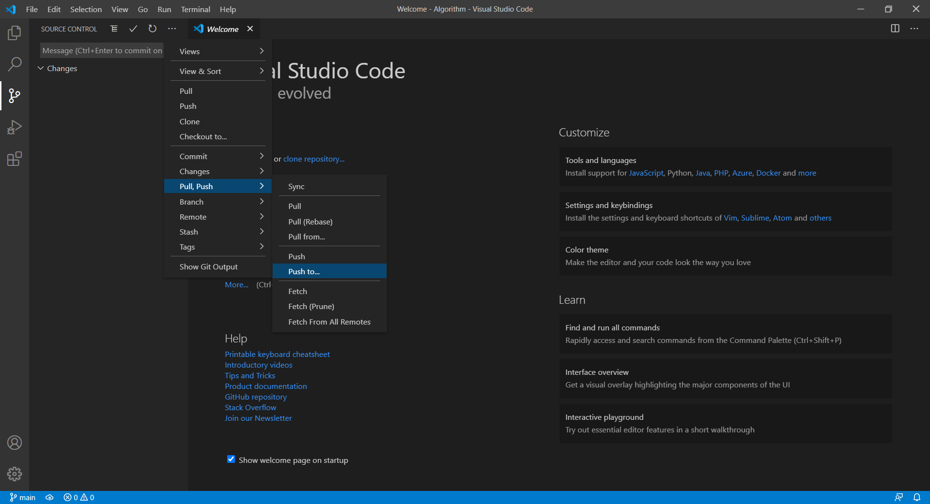This screenshot has height=504, width=930.
Task: Choose Clone in the context menu
Action: tap(218, 121)
